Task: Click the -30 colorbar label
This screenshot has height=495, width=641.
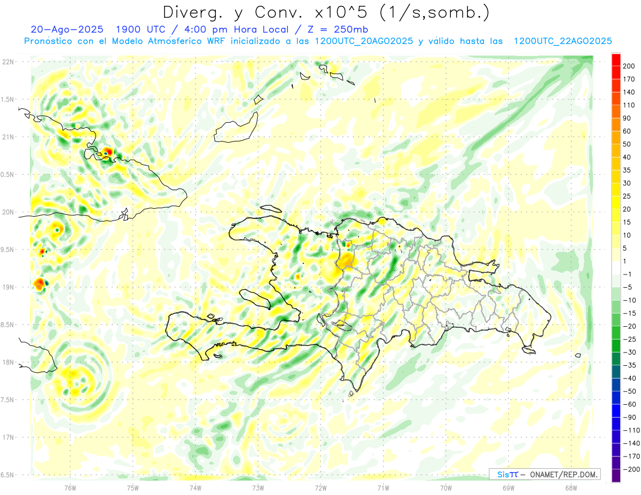Action: pos(630,352)
